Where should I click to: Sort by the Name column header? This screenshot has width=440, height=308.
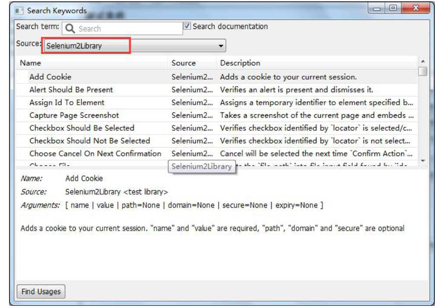(x=92, y=63)
